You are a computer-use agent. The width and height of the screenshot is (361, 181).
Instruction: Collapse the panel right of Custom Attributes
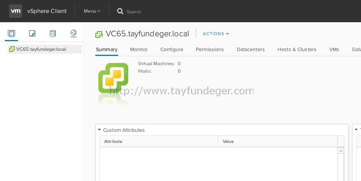click(356, 130)
